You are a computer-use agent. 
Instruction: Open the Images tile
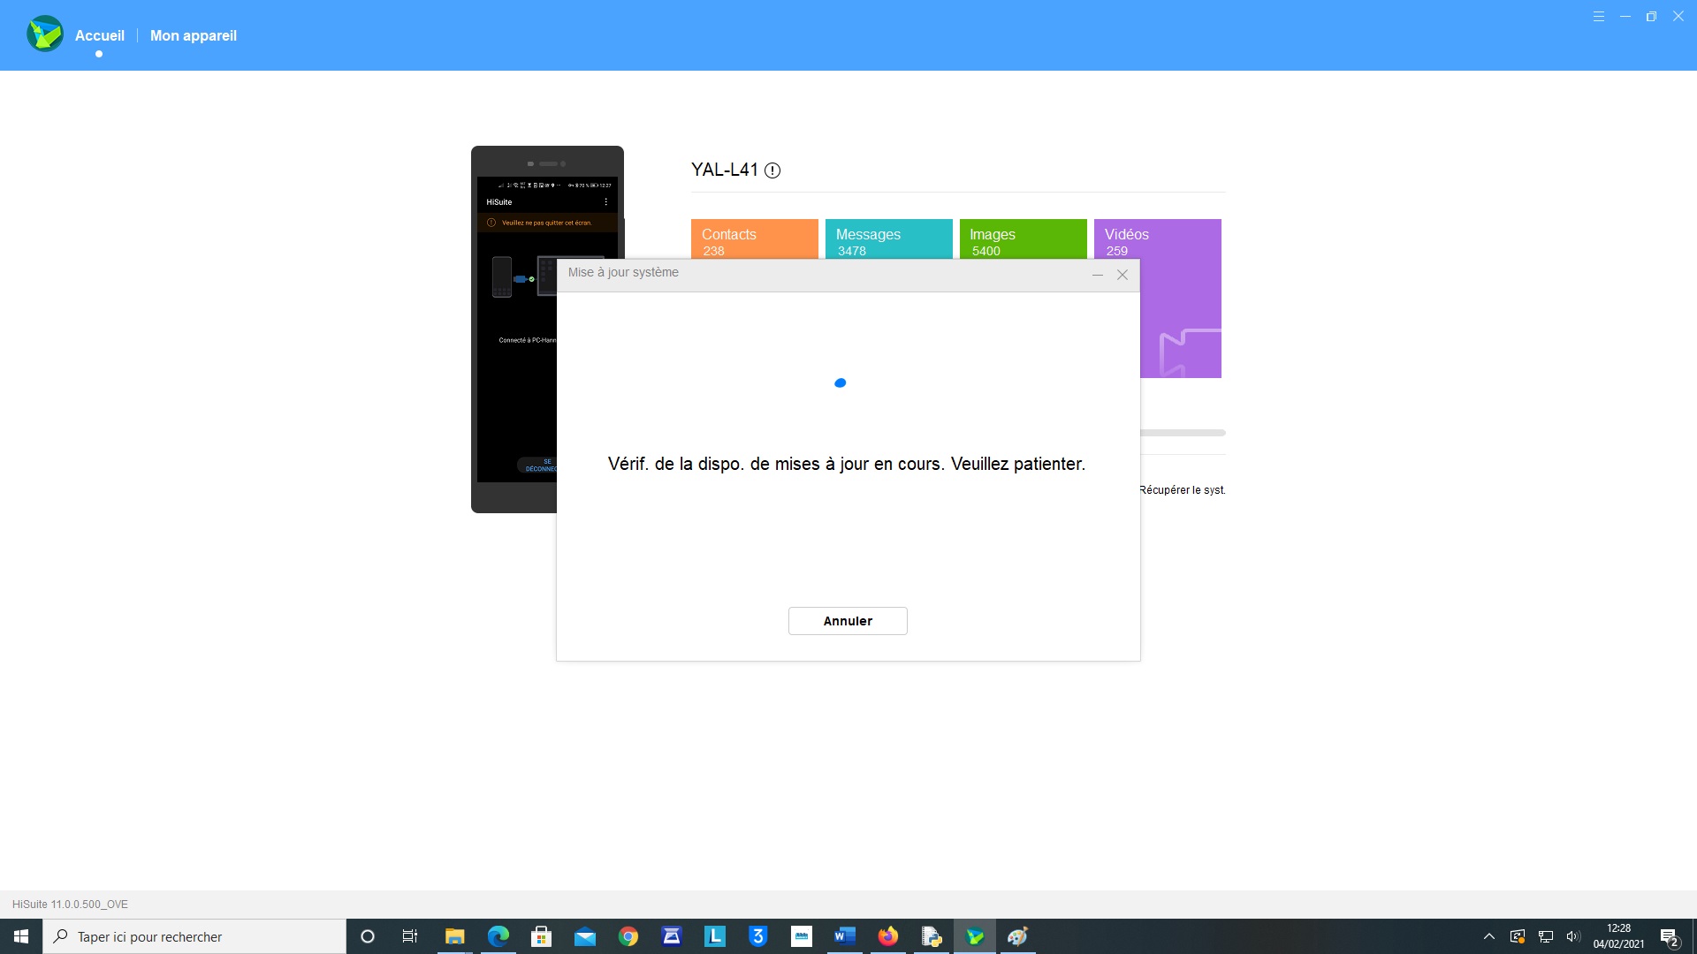click(1023, 238)
